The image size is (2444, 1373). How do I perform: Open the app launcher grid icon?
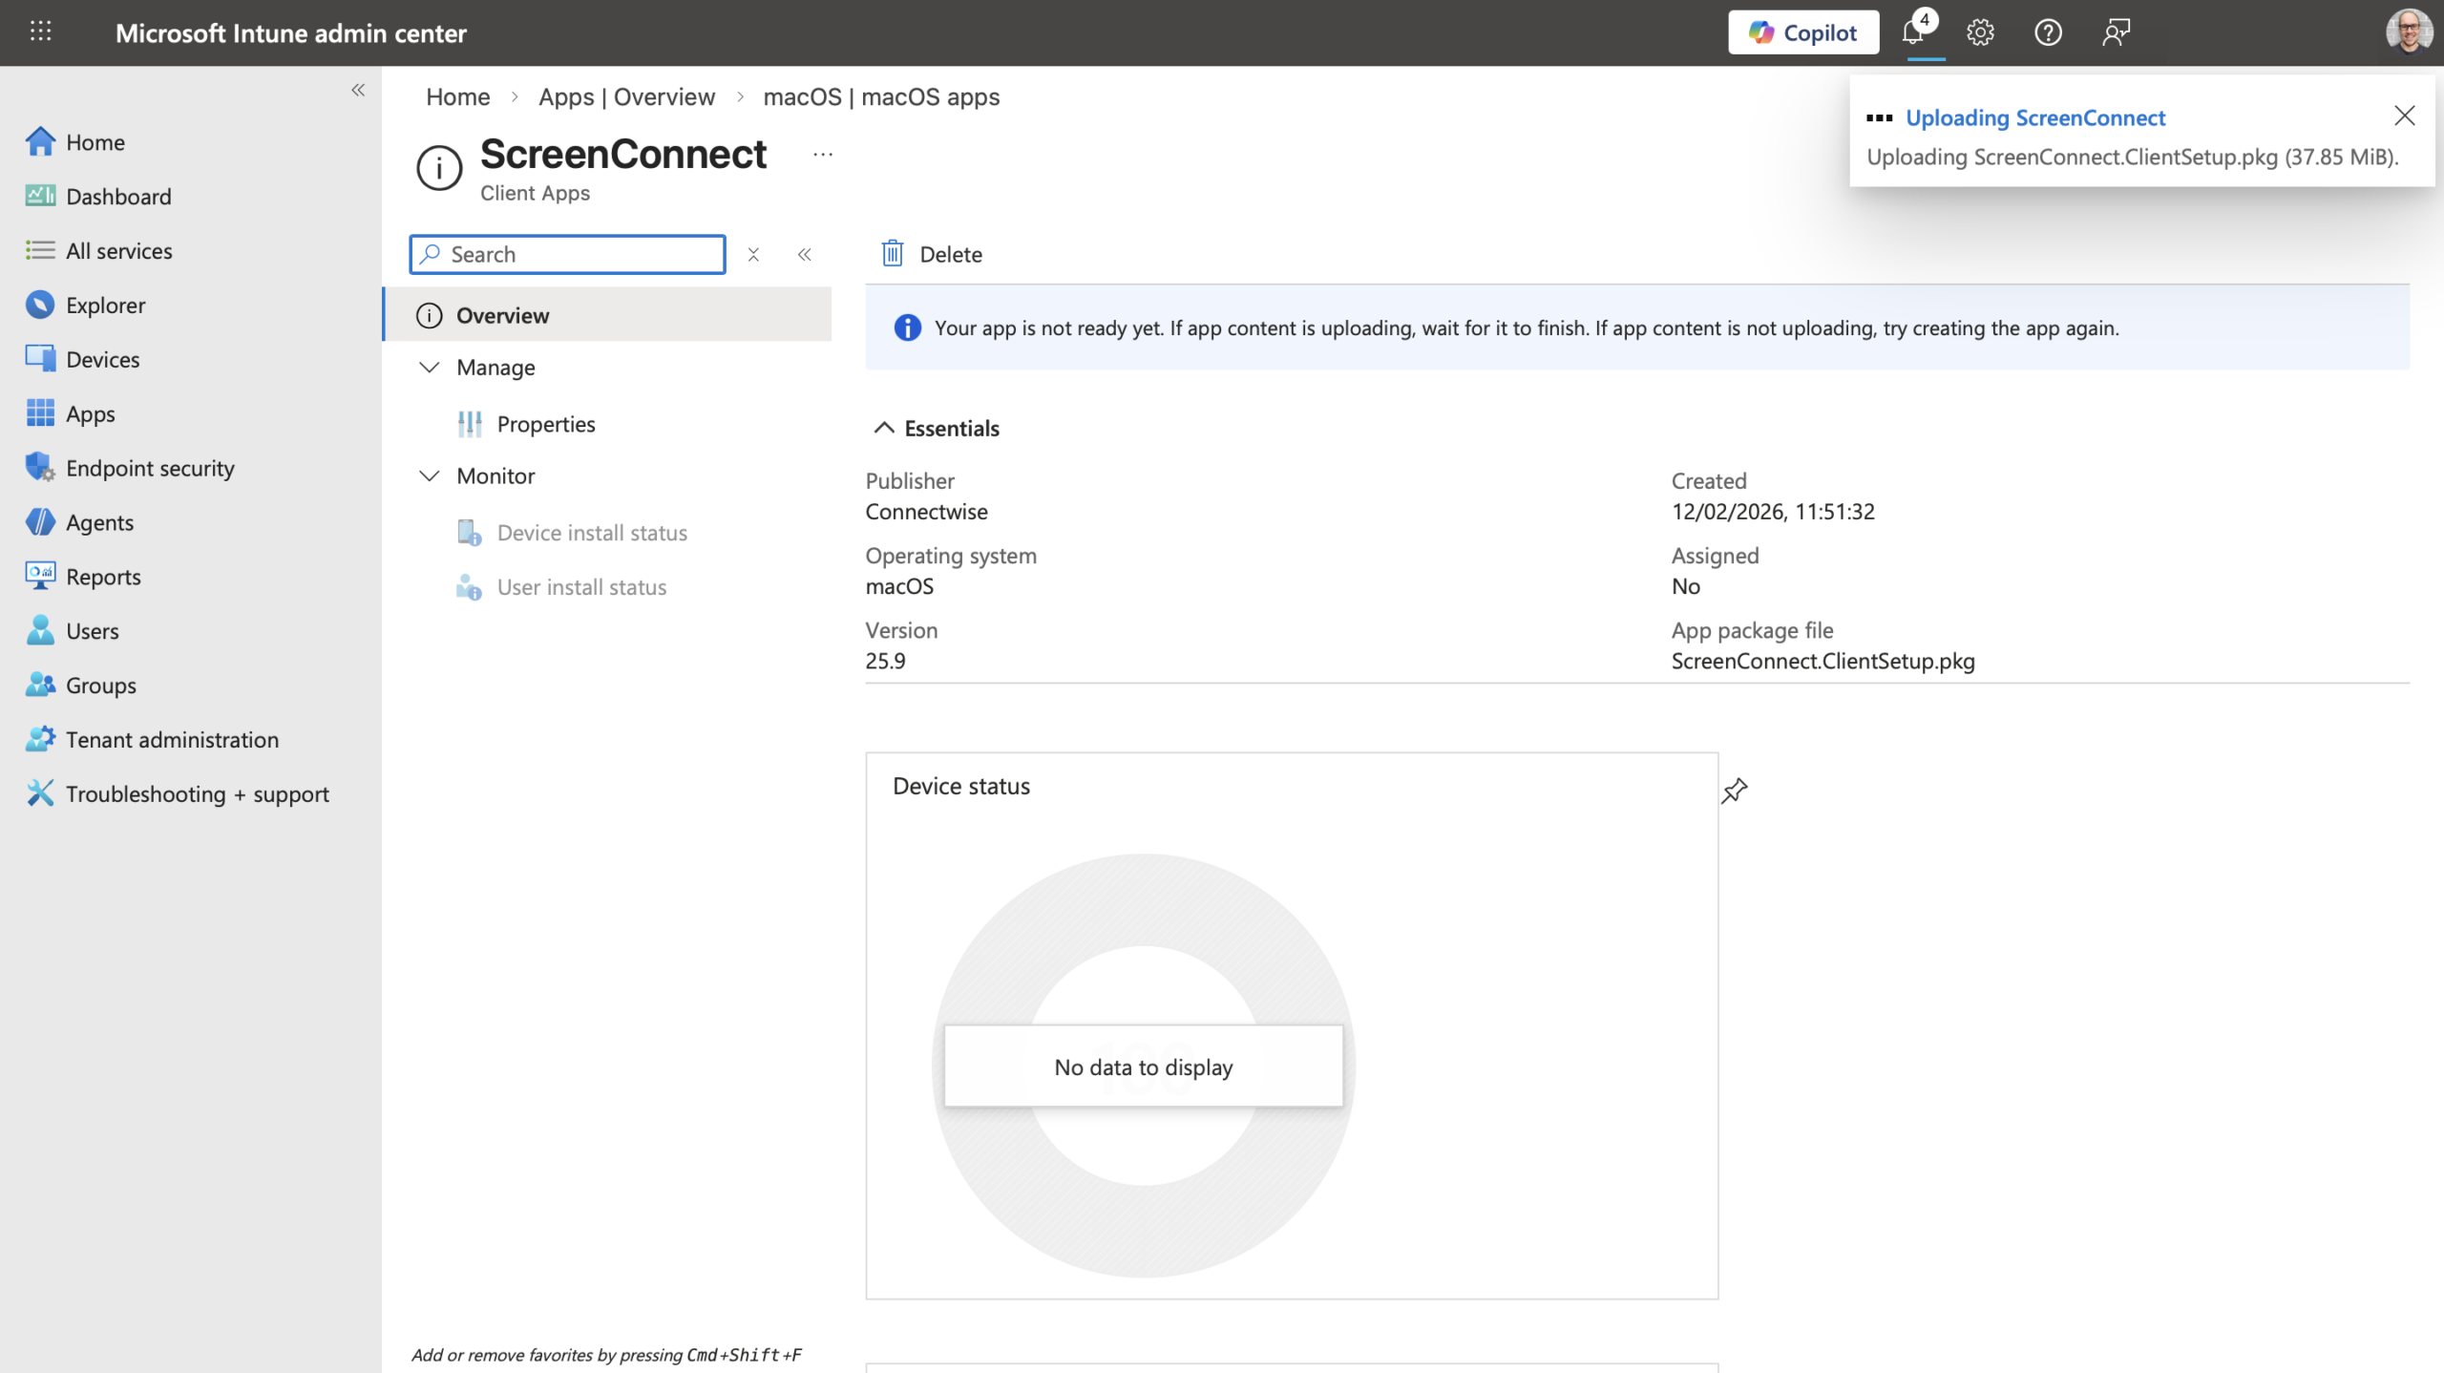click(x=40, y=32)
